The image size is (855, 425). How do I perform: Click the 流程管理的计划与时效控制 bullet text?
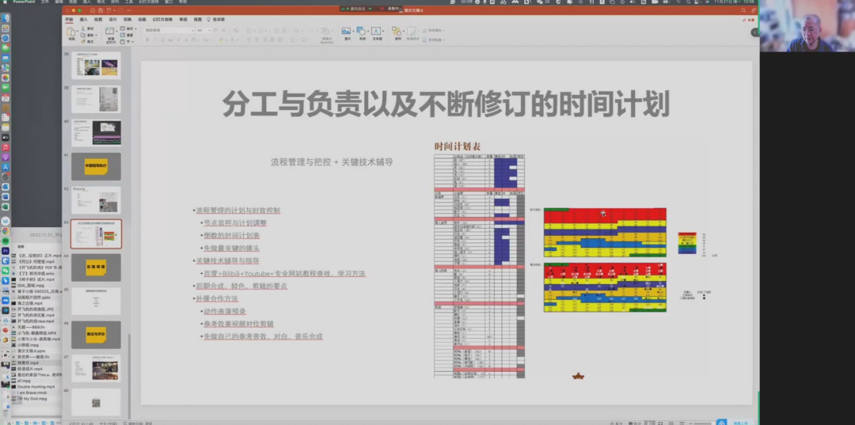(238, 211)
